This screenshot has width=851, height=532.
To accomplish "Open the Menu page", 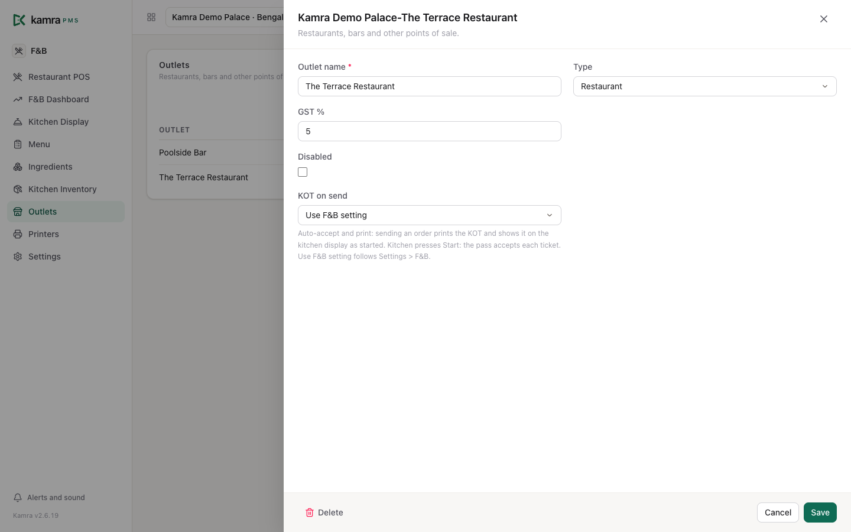I will pos(66,144).
